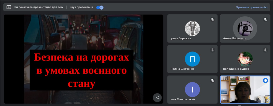Screen dimensions: 273x106
Task: Click the Ви label on your tile
Action: coord(225,99)
